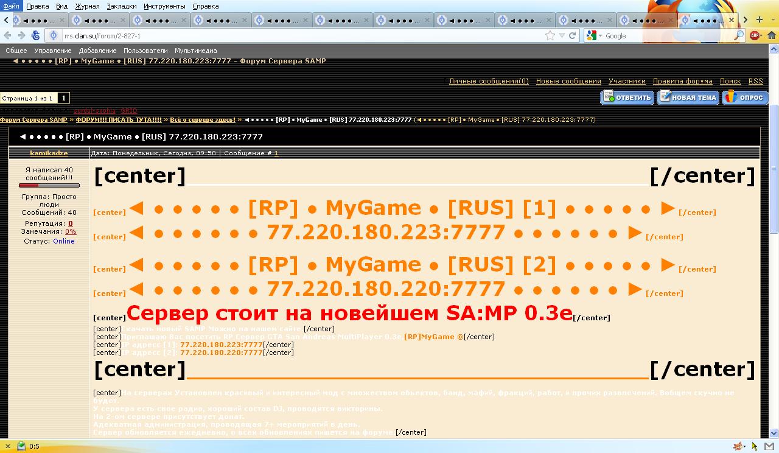
Task: Open the Инструменты menu
Action: [165, 6]
